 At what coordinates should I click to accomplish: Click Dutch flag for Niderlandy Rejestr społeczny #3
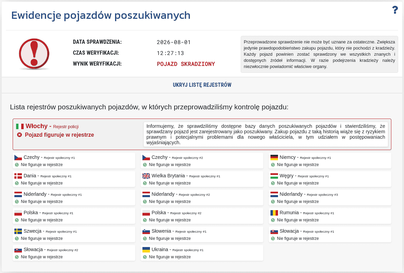coord(274,195)
